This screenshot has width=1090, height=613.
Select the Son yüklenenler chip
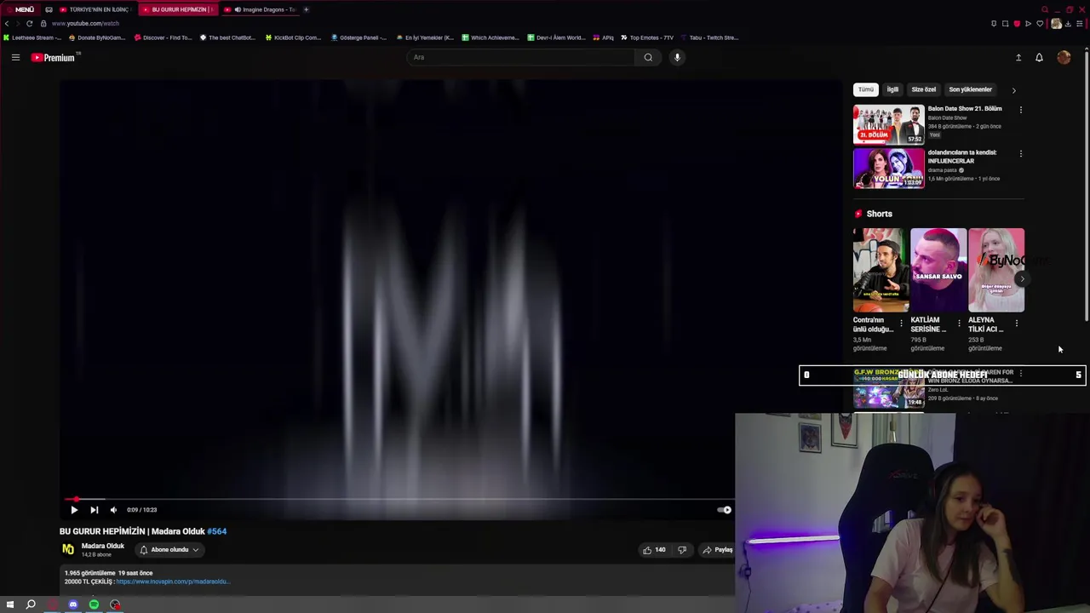(x=970, y=89)
